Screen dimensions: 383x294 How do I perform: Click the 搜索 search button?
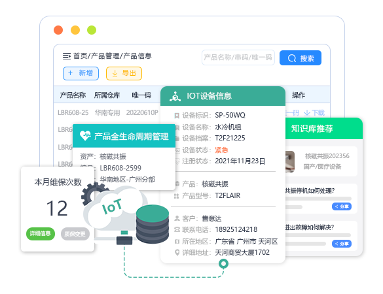pos(301,58)
